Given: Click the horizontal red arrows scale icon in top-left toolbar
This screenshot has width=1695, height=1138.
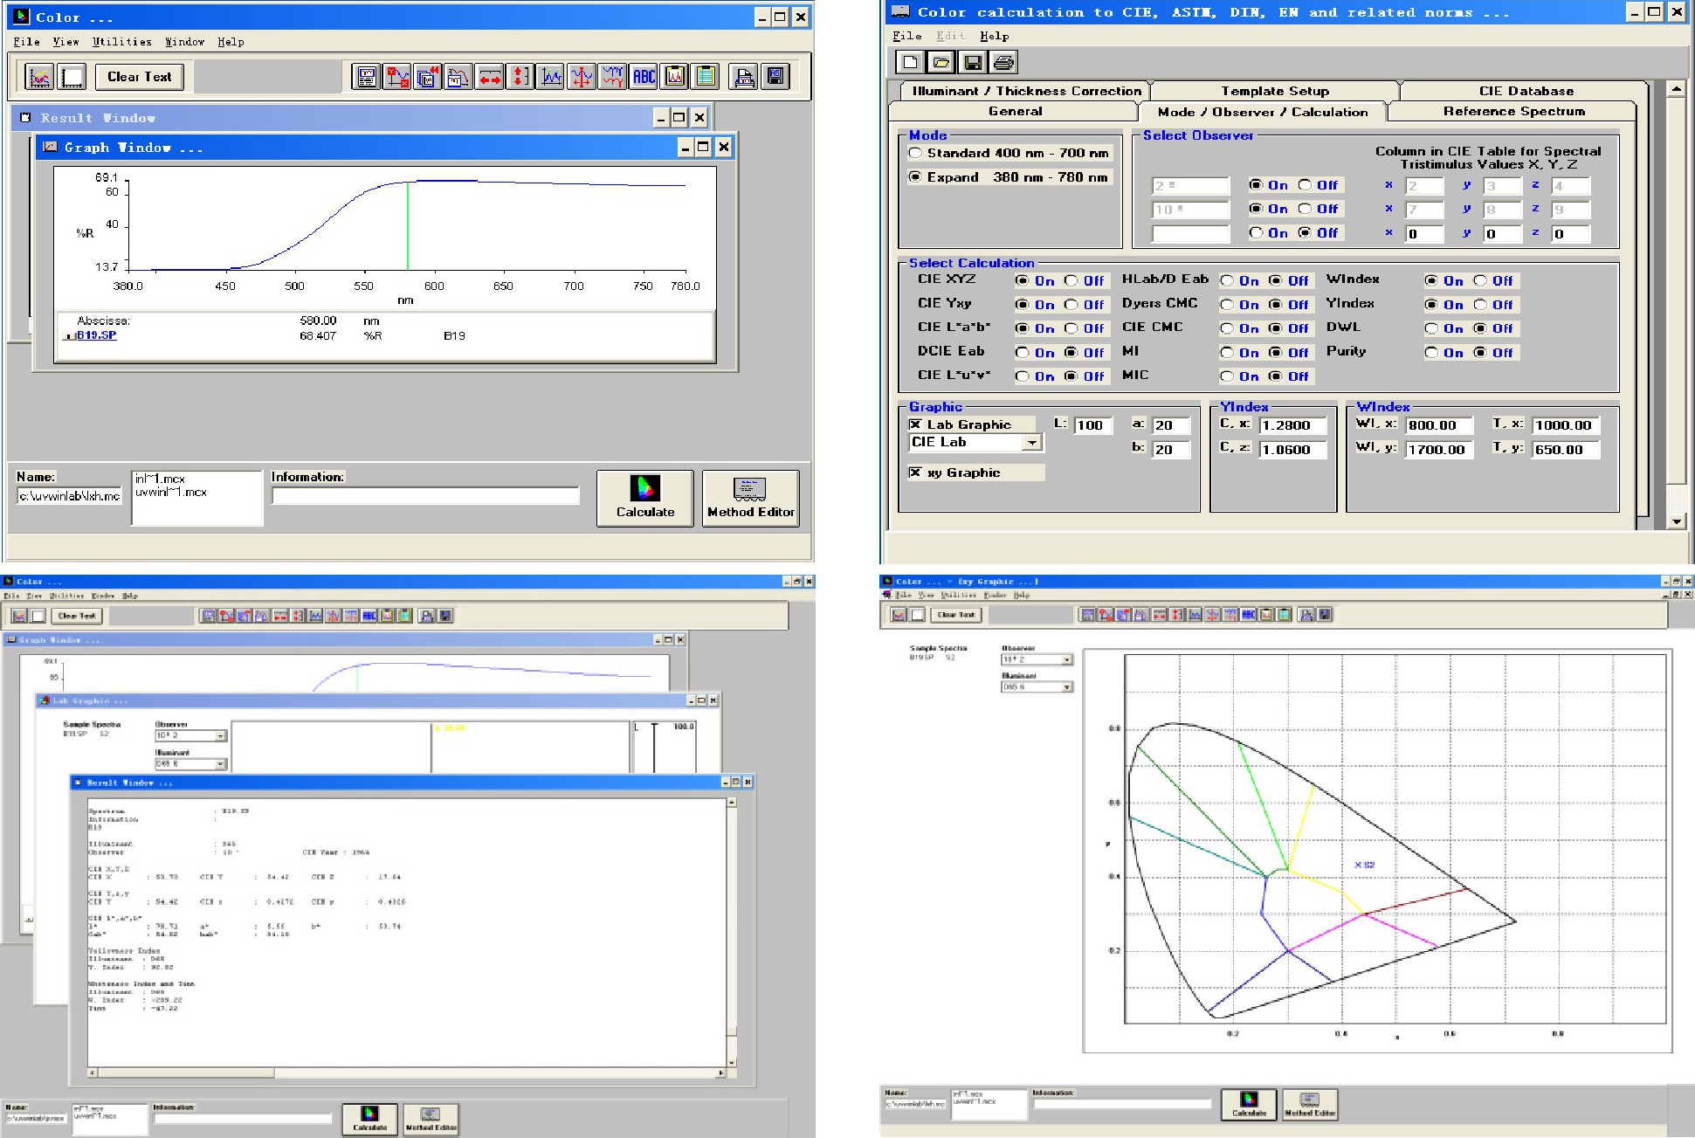Looking at the screenshot, I should tap(490, 77).
